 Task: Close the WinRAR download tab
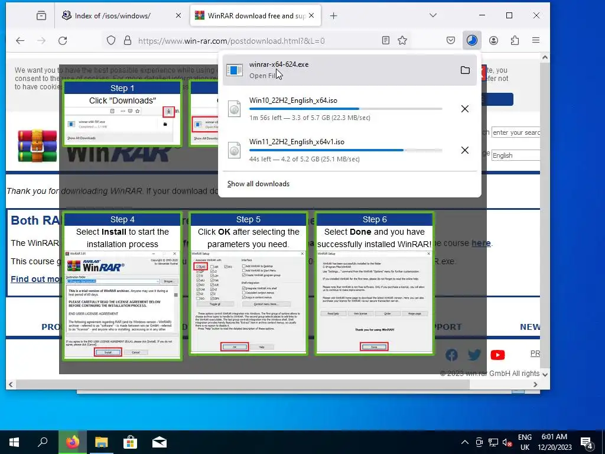pos(311,15)
